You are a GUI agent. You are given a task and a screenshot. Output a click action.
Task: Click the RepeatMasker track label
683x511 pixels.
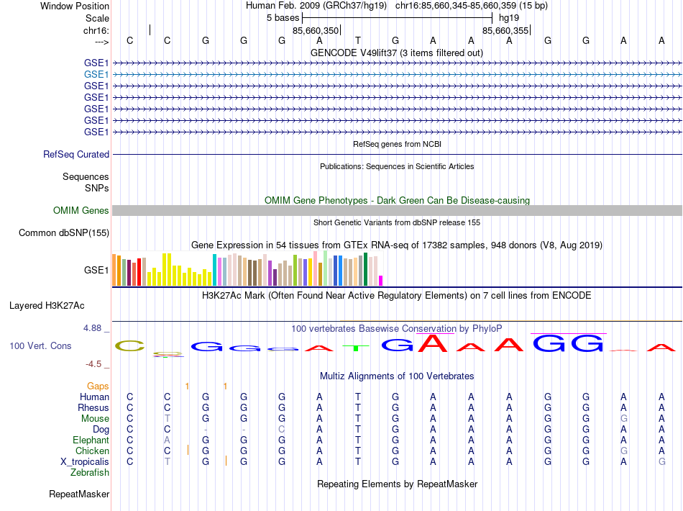[79, 494]
